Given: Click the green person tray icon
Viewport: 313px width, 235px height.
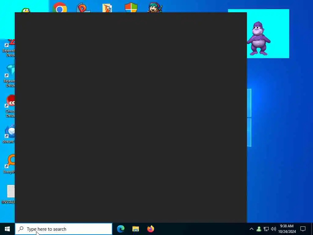Looking at the screenshot, I should (259, 229).
